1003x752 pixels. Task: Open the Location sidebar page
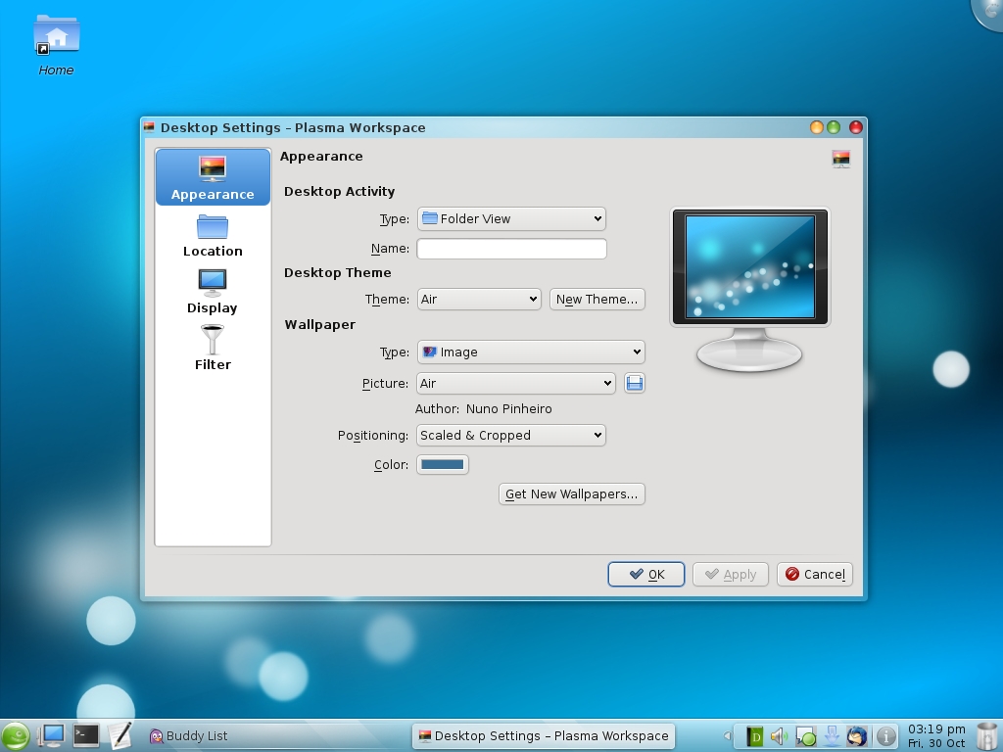213,235
